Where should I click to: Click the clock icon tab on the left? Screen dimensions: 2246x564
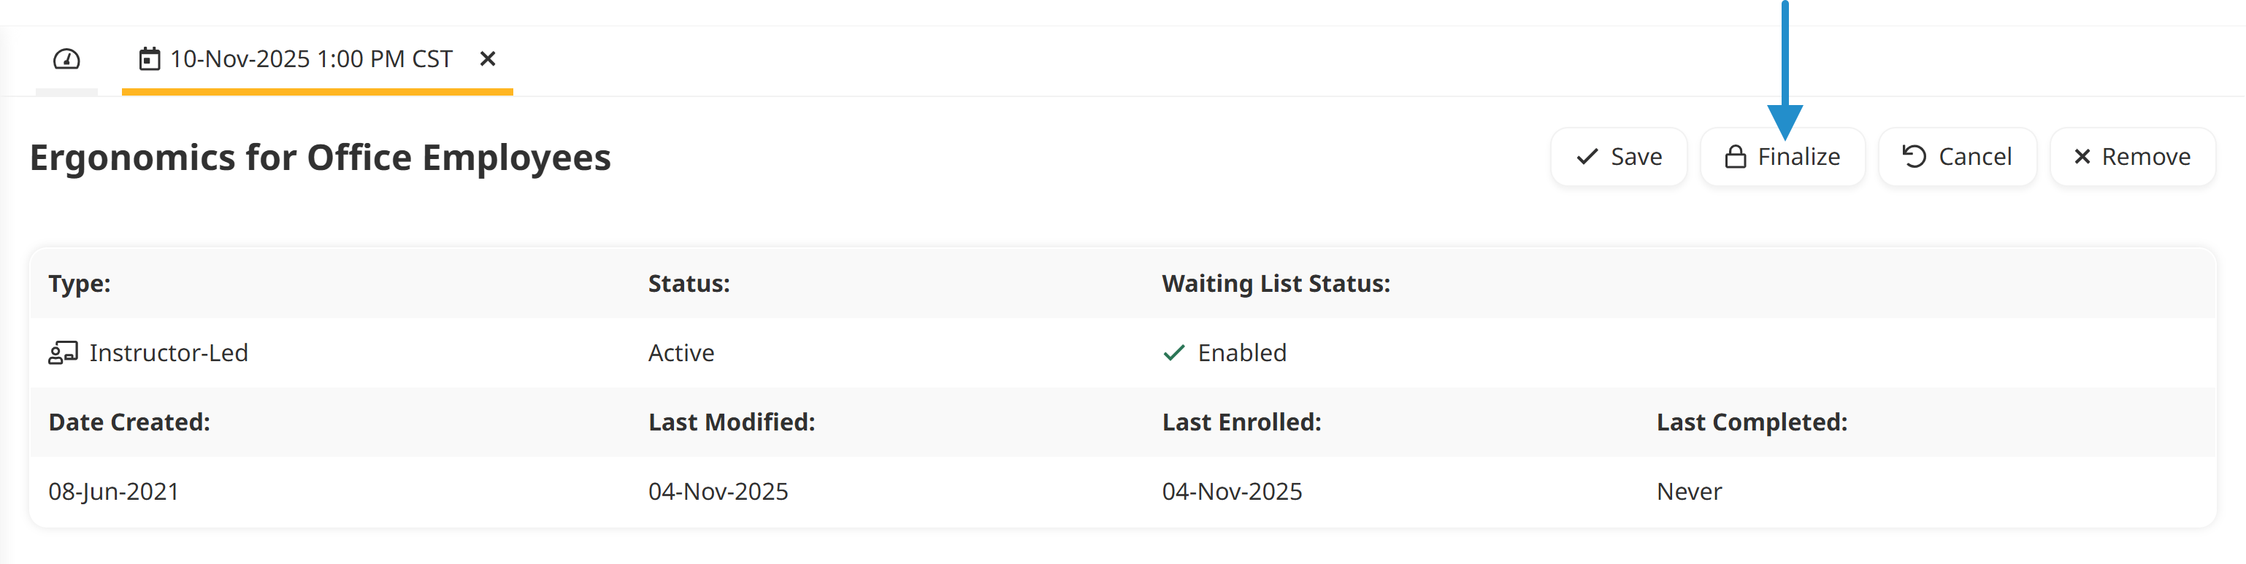coord(68,58)
